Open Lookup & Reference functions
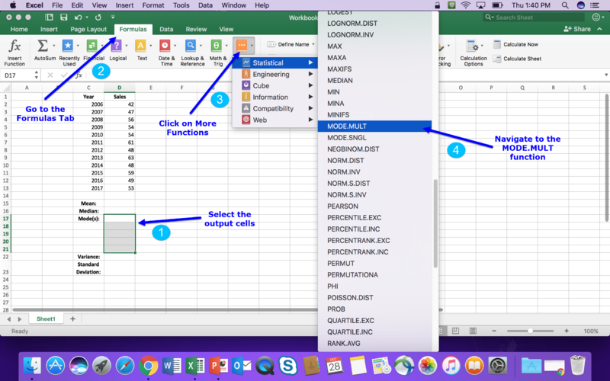This screenshot has width=610, height=381. click(x=191, y=47)
